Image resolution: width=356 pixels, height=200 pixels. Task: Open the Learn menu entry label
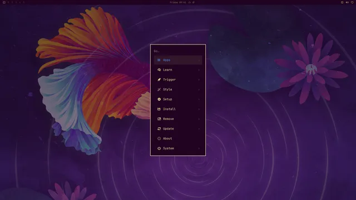pyautogui.click(x=167, y=70)
